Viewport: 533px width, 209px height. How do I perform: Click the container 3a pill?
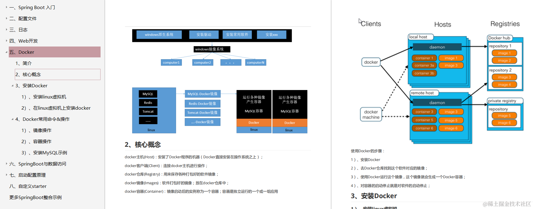click(x=424, y=66)
